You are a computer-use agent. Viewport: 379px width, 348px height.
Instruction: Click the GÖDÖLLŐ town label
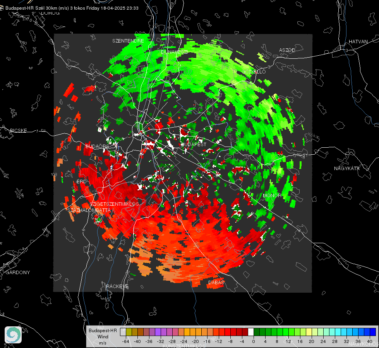click(x=254, y=72)
